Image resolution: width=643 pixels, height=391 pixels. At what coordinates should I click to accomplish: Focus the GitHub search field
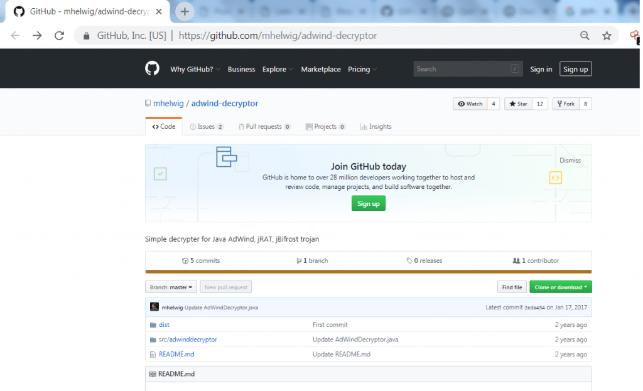point(468,69)
